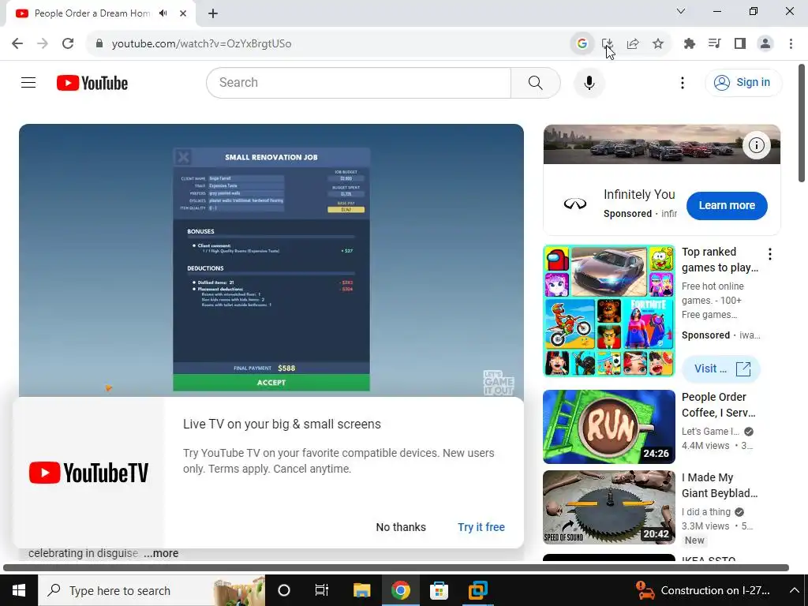Viewport: 808px width, 606px height.
Task: Show hidden system tray icons
Action: tap(794, 590)
